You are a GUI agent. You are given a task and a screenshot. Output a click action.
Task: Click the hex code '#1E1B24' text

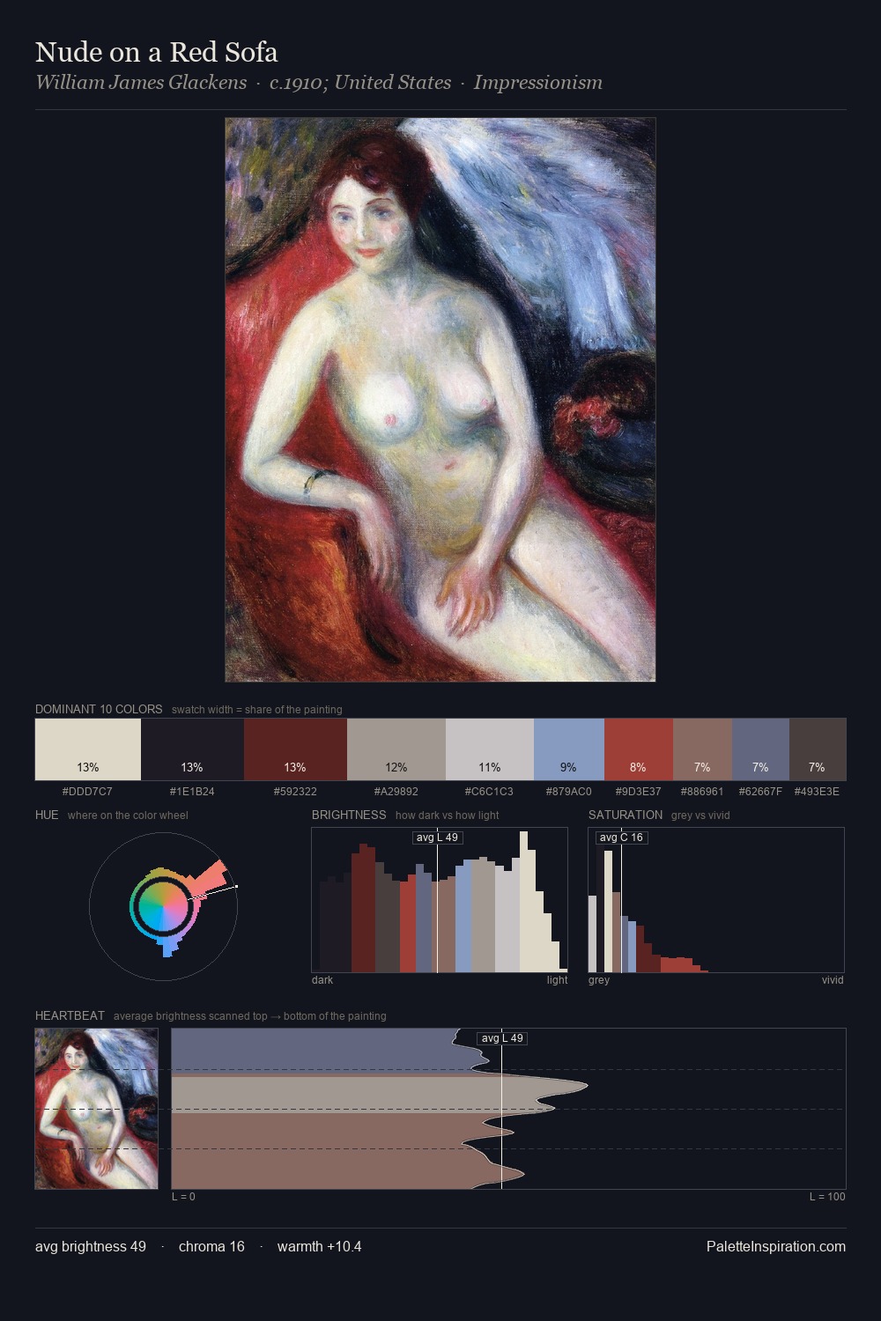pos(192,792)
